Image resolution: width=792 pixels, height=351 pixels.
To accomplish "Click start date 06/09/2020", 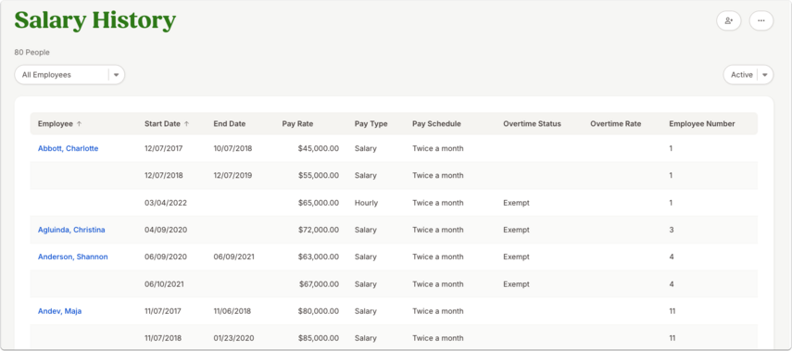I will pos(166,257).
